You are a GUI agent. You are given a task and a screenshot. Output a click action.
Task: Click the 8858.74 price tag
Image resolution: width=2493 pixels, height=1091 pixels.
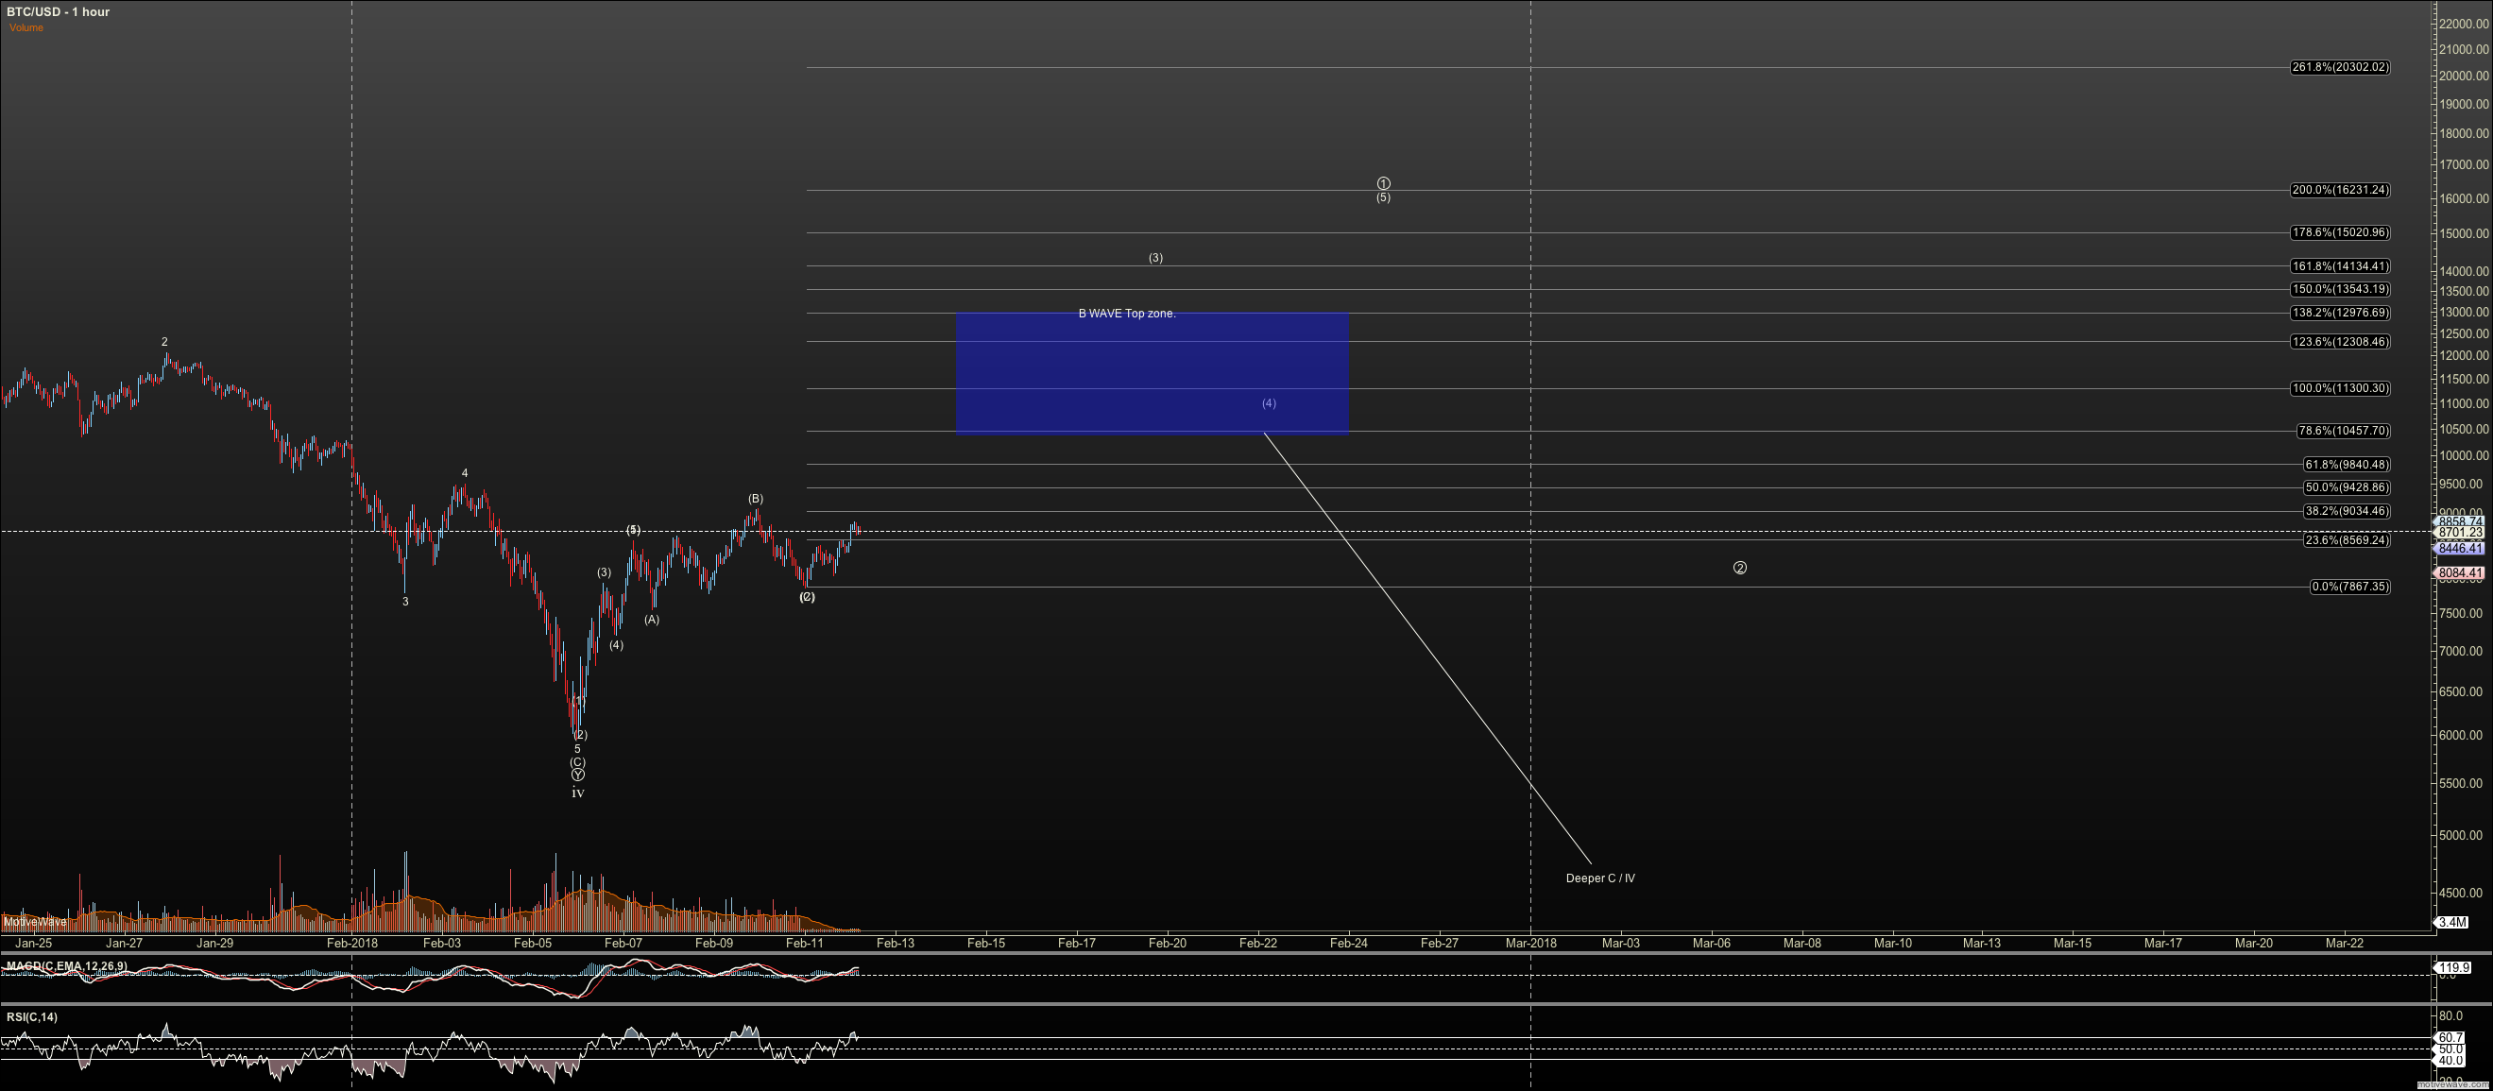(2461, 521)
